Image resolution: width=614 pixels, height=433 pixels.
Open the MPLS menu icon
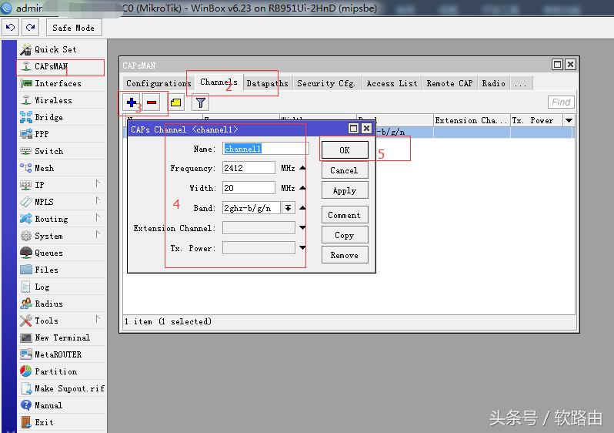click(26, 202)
